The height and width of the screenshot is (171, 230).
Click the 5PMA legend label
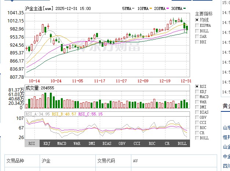(127, 8)
